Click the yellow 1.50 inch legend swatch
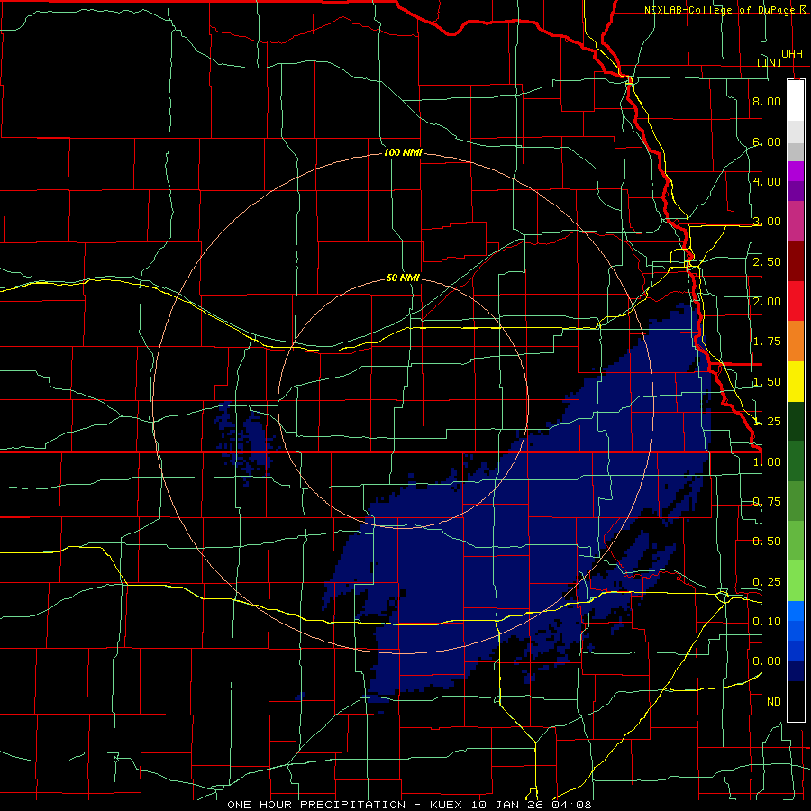The height and width of the screenshot is (811, 811). pos(796,381)
